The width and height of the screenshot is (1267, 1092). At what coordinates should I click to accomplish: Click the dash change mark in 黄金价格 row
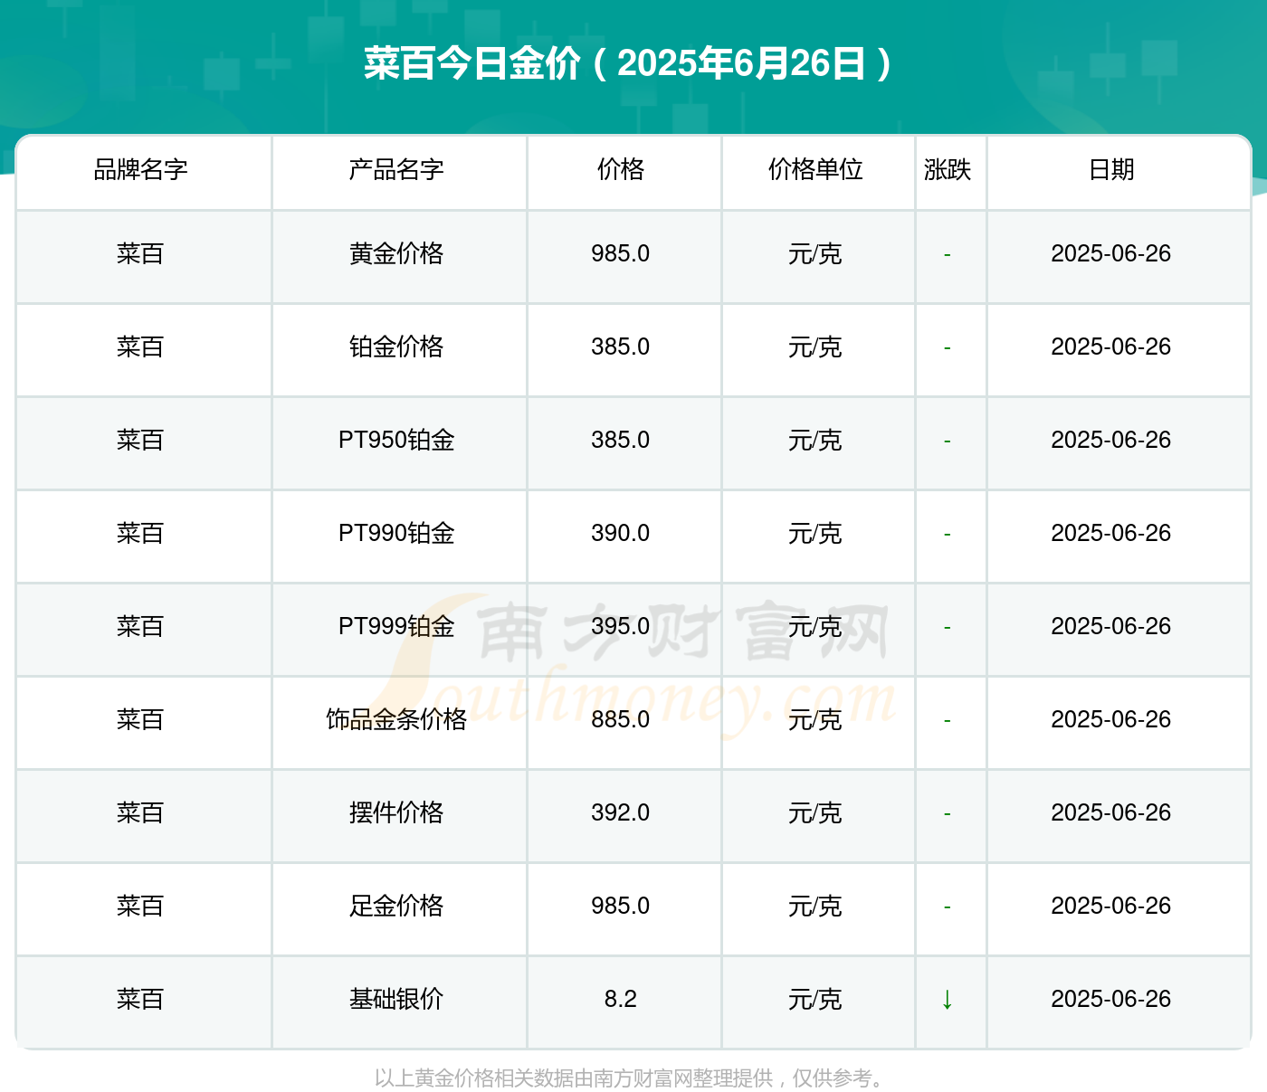click(x=948, y=255)
